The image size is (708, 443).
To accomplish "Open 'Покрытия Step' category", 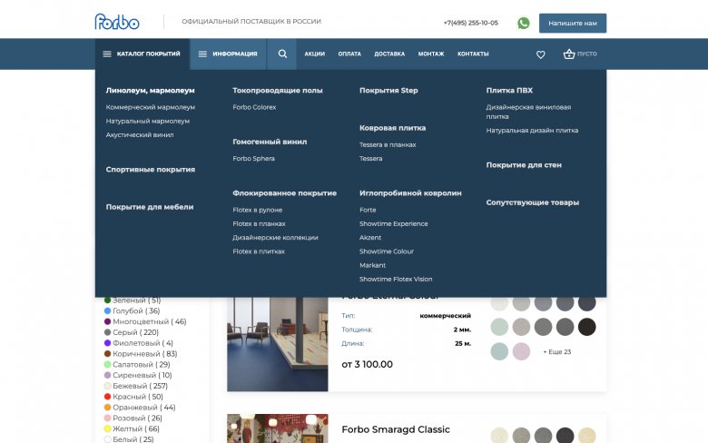I will pos(388,90).
